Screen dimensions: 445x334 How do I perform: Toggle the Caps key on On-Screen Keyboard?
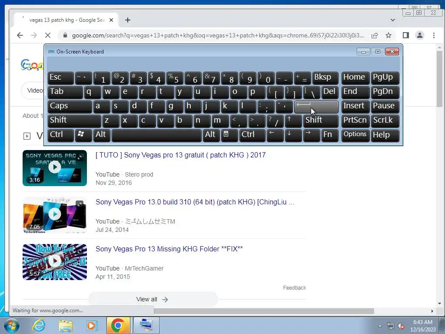(70, 107)
